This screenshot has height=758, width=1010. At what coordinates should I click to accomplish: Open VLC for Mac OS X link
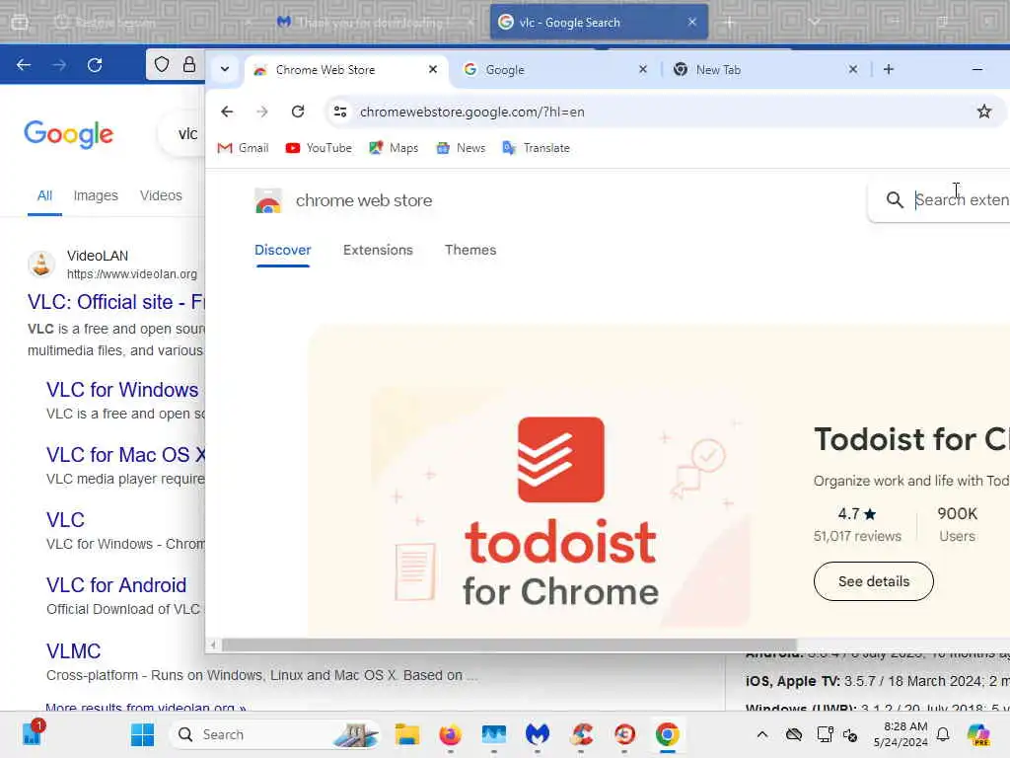coord(125,455)
